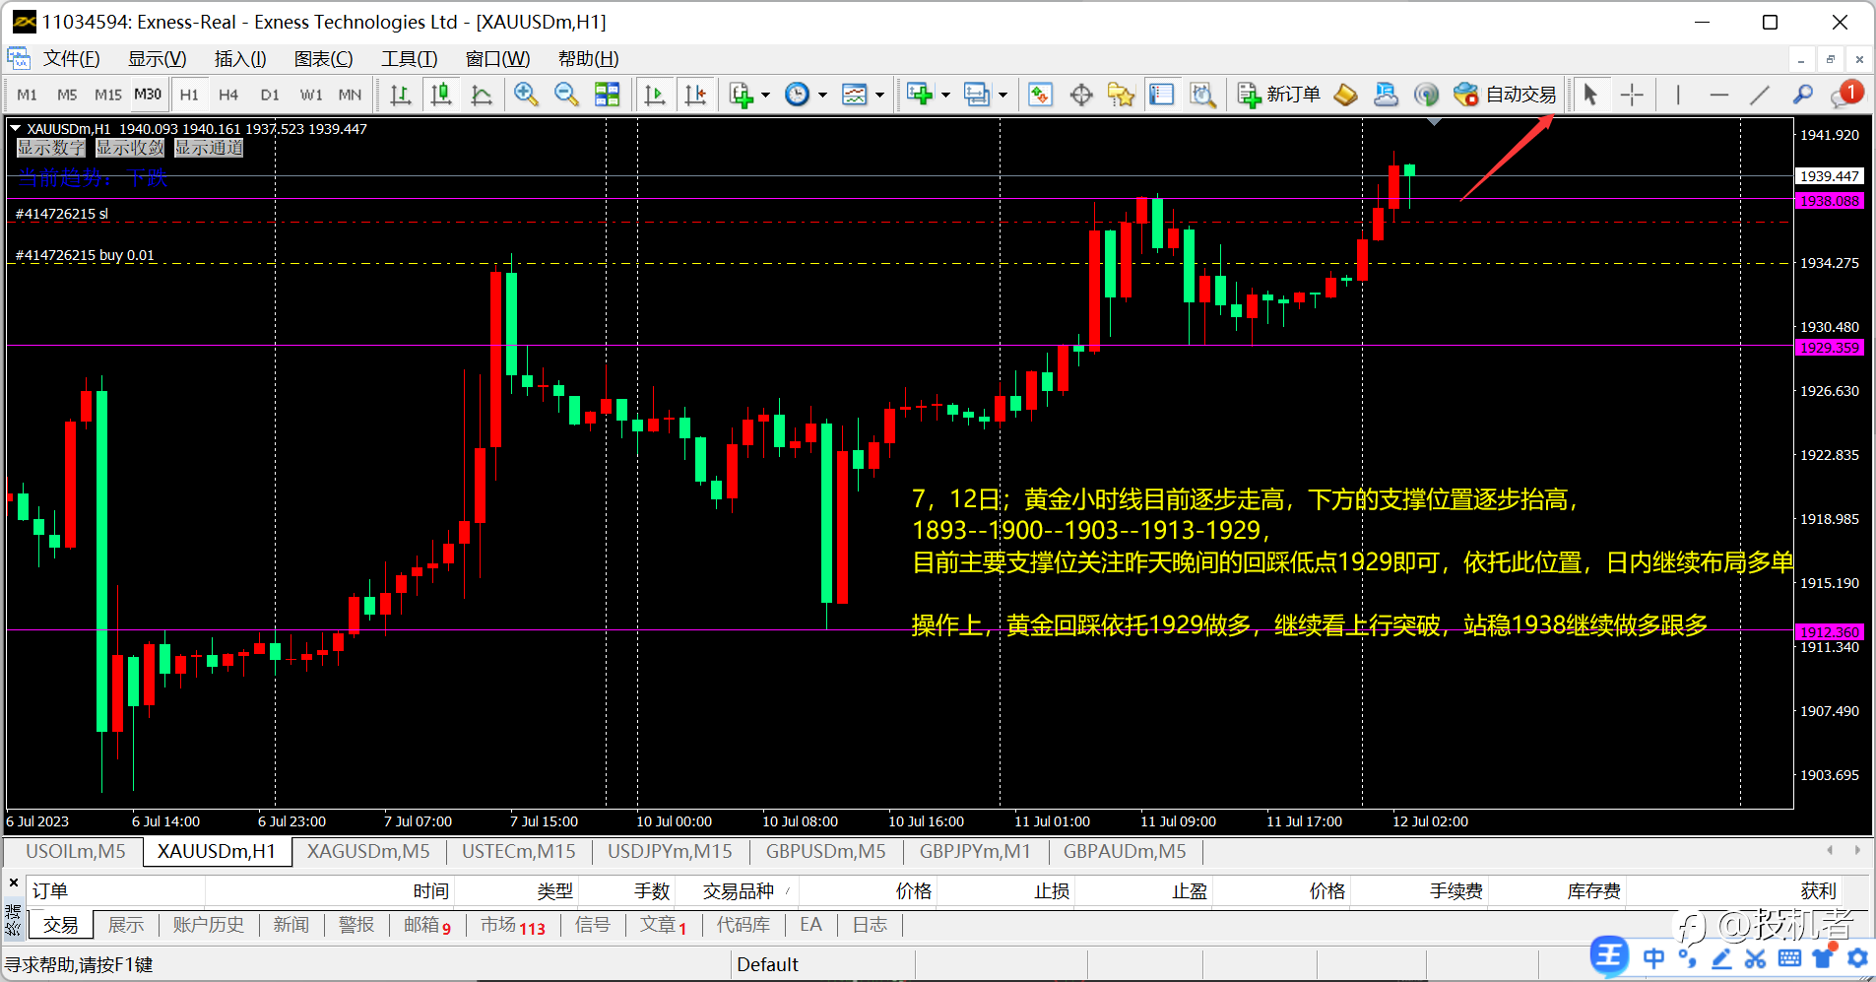Click the 显示通道 chart button

[209, 148]
